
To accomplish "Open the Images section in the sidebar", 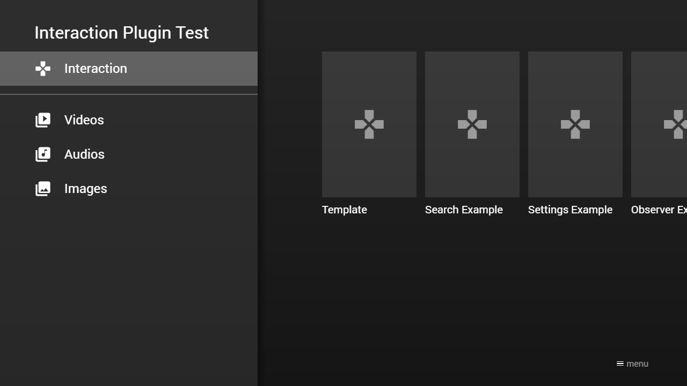I will (x=85, y=189).
